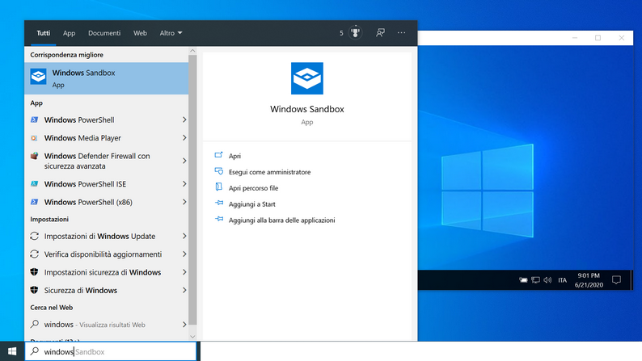Click the Verifica disponibilità aggiornamenti icon
The width and height of the screenshot is (642, 361).
[35, 254]
